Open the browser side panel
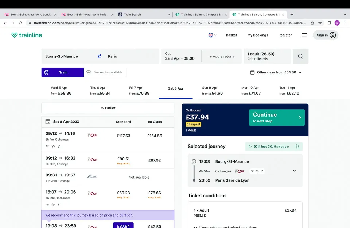 pos(329,23)
